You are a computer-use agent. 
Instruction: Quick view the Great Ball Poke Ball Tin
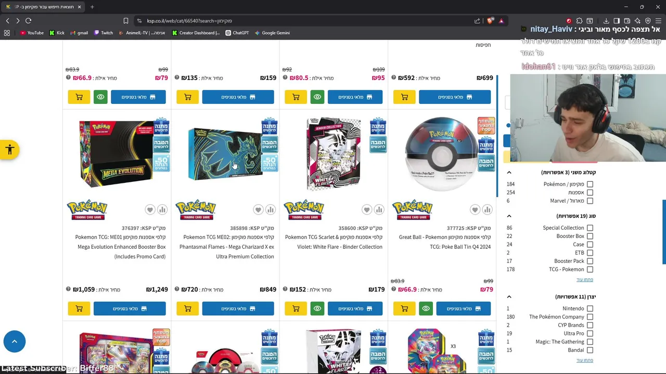pos(426,309)
